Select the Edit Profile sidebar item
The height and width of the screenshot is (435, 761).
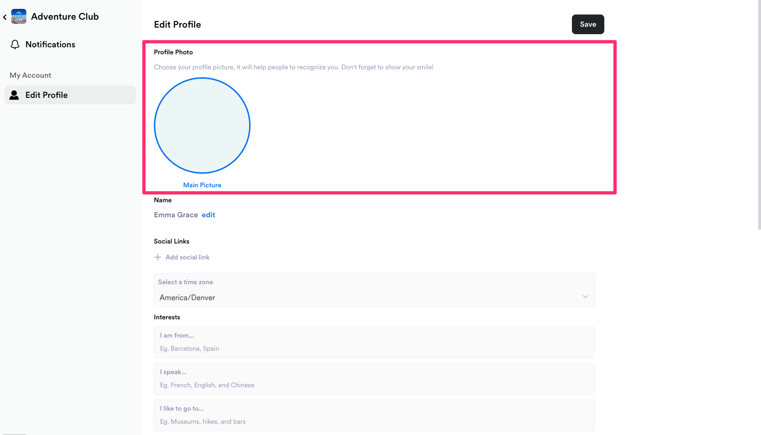70,95
